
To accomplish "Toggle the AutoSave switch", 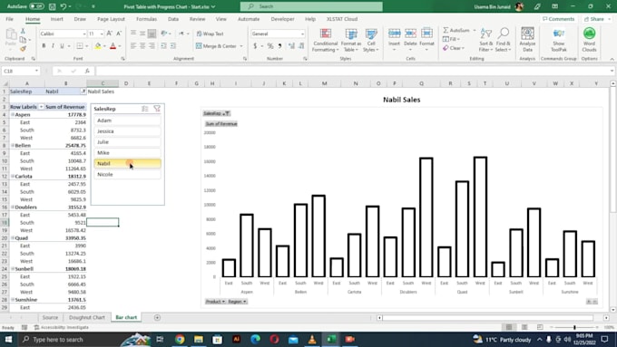I will click(x=36, y=6).
